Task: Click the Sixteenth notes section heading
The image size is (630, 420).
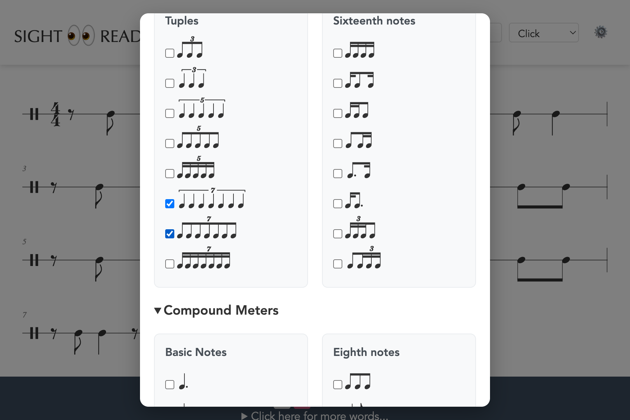Action: click(374, 21)
